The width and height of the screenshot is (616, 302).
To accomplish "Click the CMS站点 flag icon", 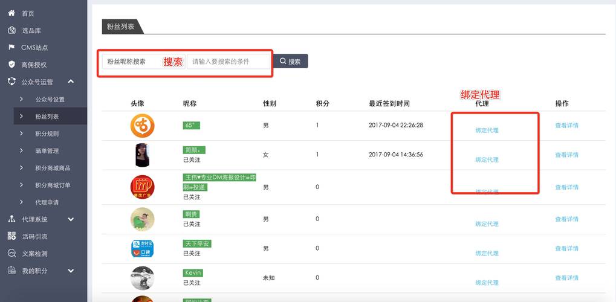I will point(11,48).
